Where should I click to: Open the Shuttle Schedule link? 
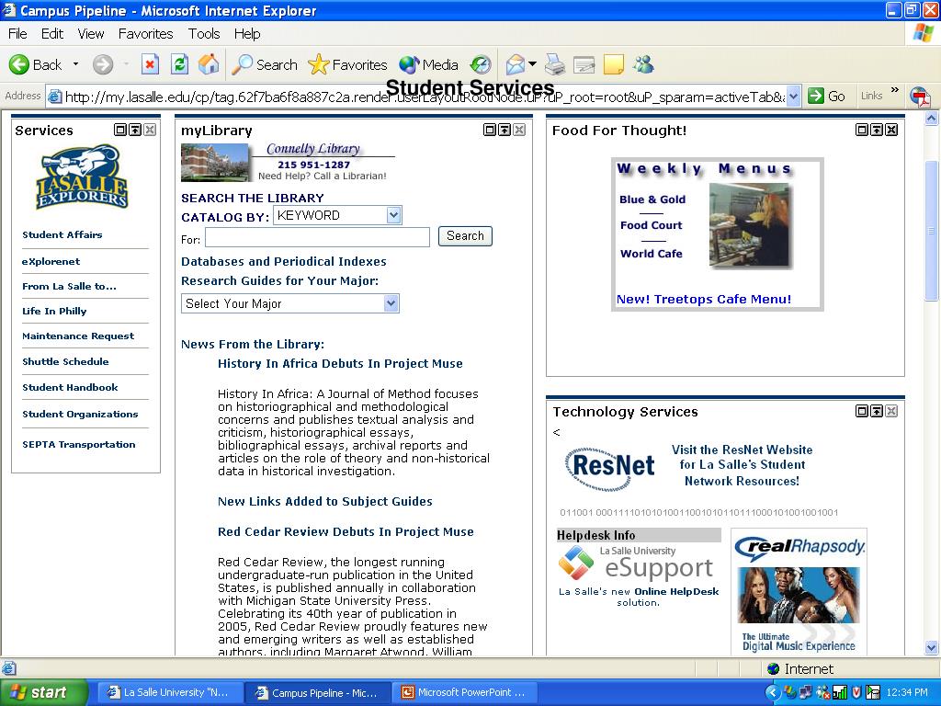point(65,361)
